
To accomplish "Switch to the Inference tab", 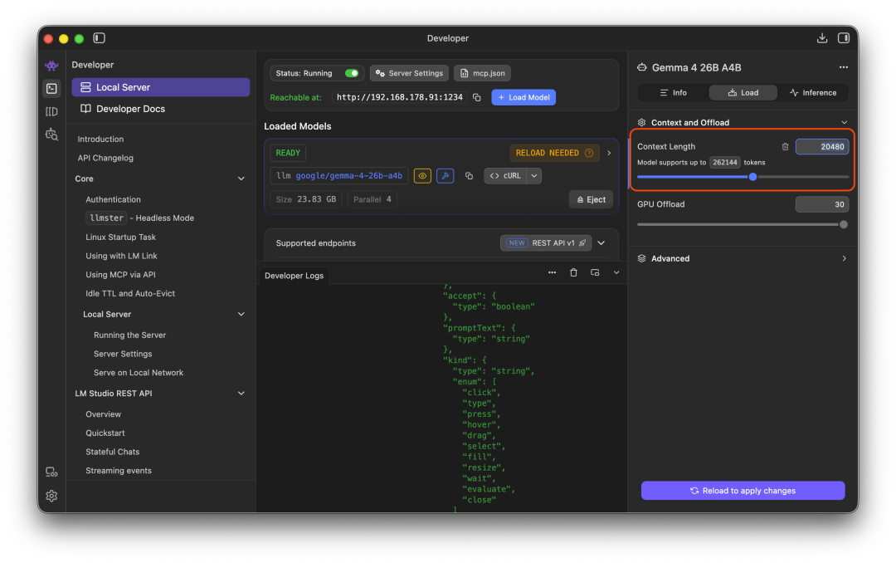I will (x=812, y=93).
